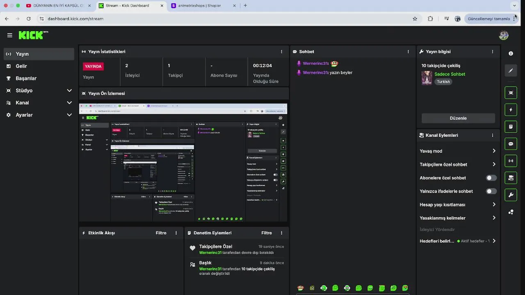Click the stream preview video thumbnail

(183, 162)
